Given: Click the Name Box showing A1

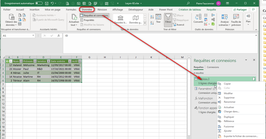Looking at the screenshot, I should coord(17,35).
